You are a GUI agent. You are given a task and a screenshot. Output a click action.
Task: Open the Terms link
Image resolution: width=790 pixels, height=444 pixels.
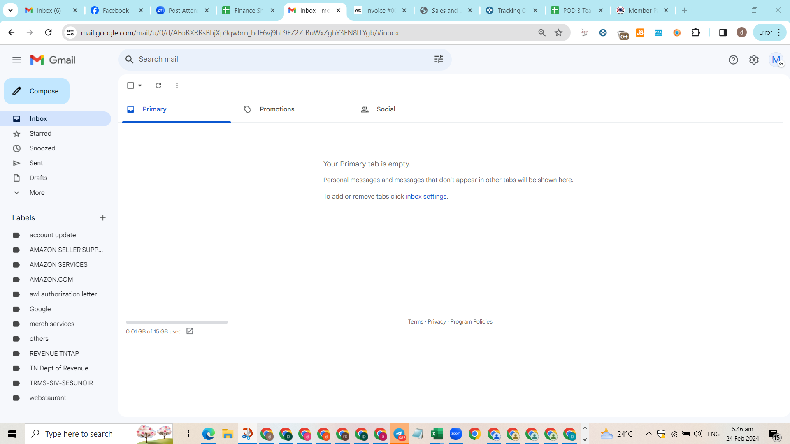click(x=416, y=322)
